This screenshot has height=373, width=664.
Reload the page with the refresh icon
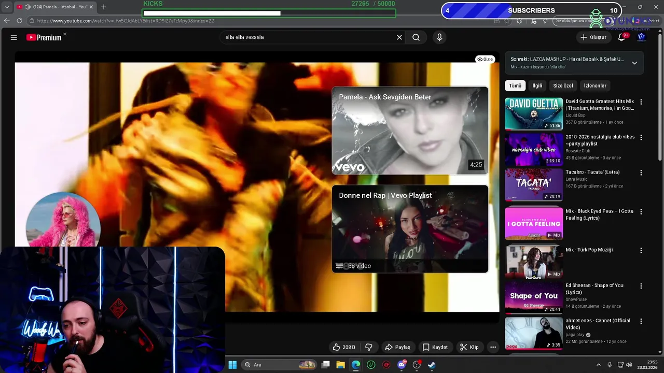point(19,21)
